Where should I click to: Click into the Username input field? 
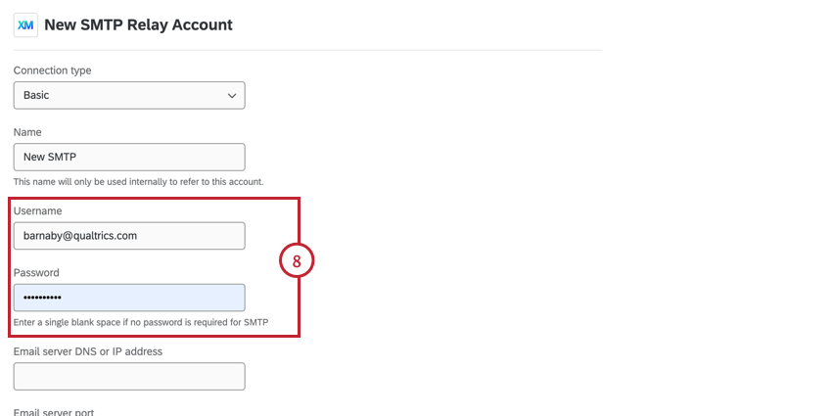(129, 236)
